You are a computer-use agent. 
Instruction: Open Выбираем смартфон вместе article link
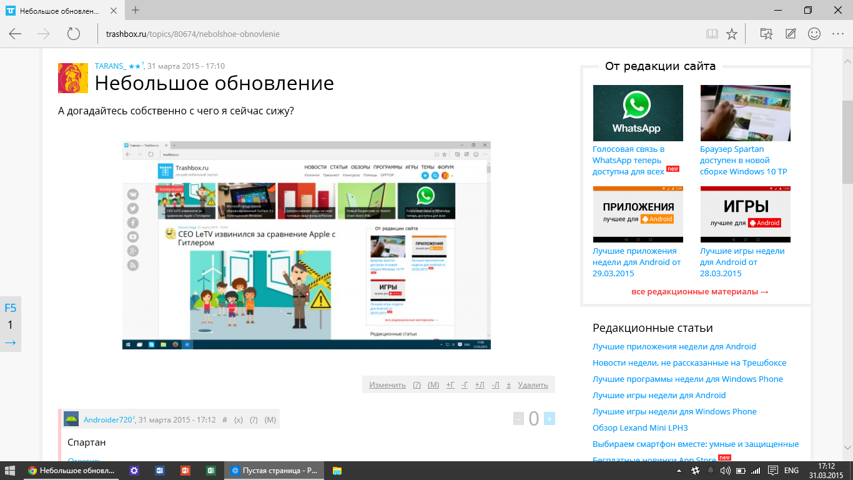point(696,444)
